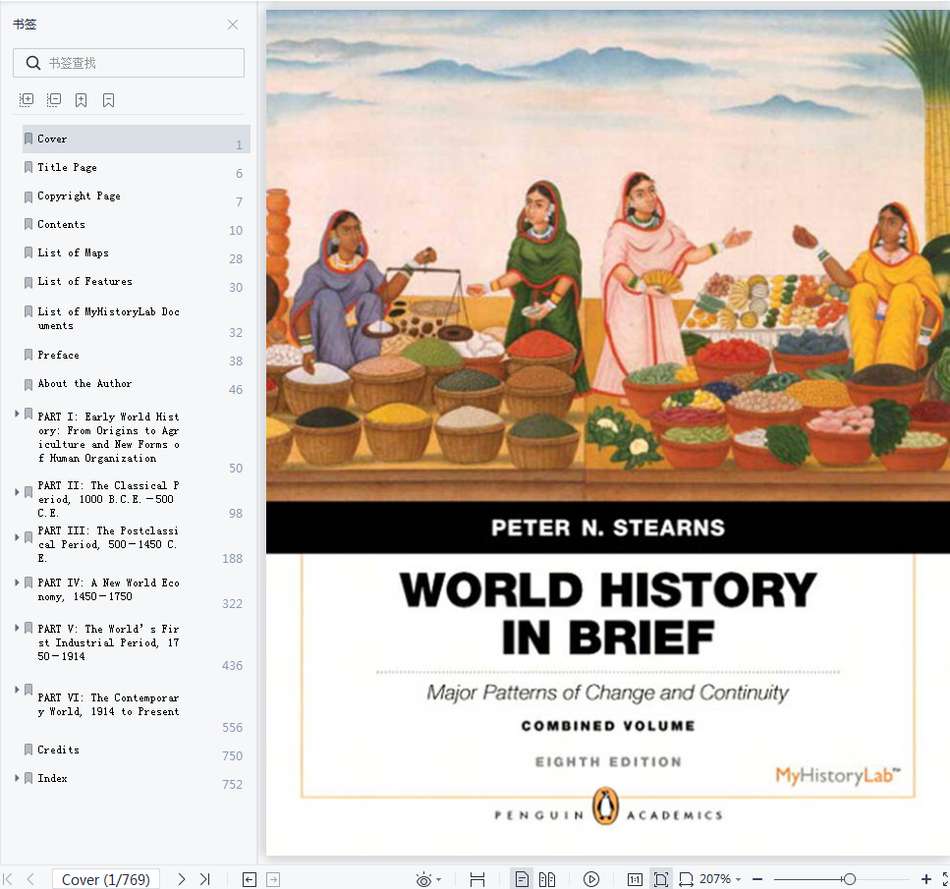Viewport: 950px width, 889px height.
Task: Go to the List of Maps bookmark
Action: tap(73, 252)
